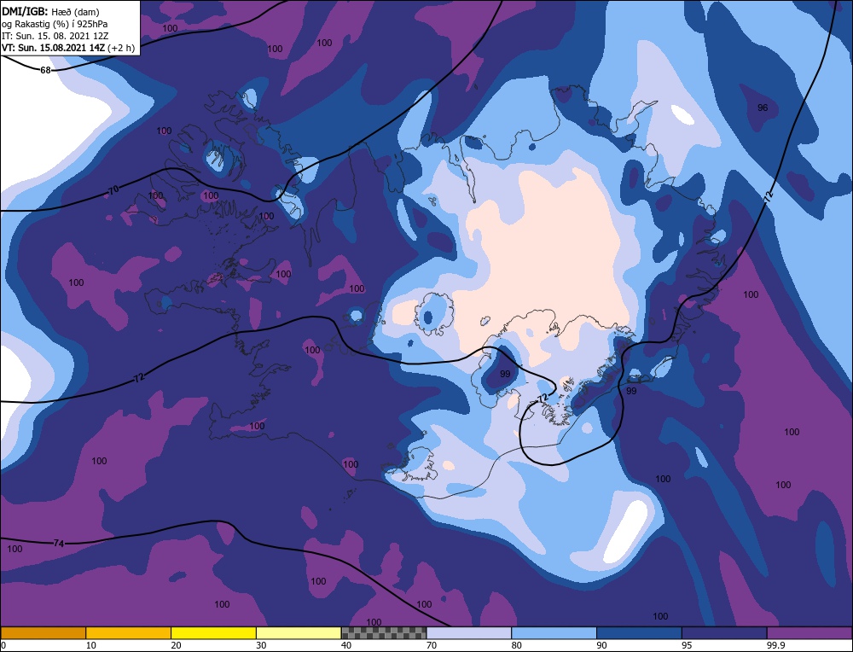Pick the lavender 70–80 legend swatch

[x=469, y=633]
